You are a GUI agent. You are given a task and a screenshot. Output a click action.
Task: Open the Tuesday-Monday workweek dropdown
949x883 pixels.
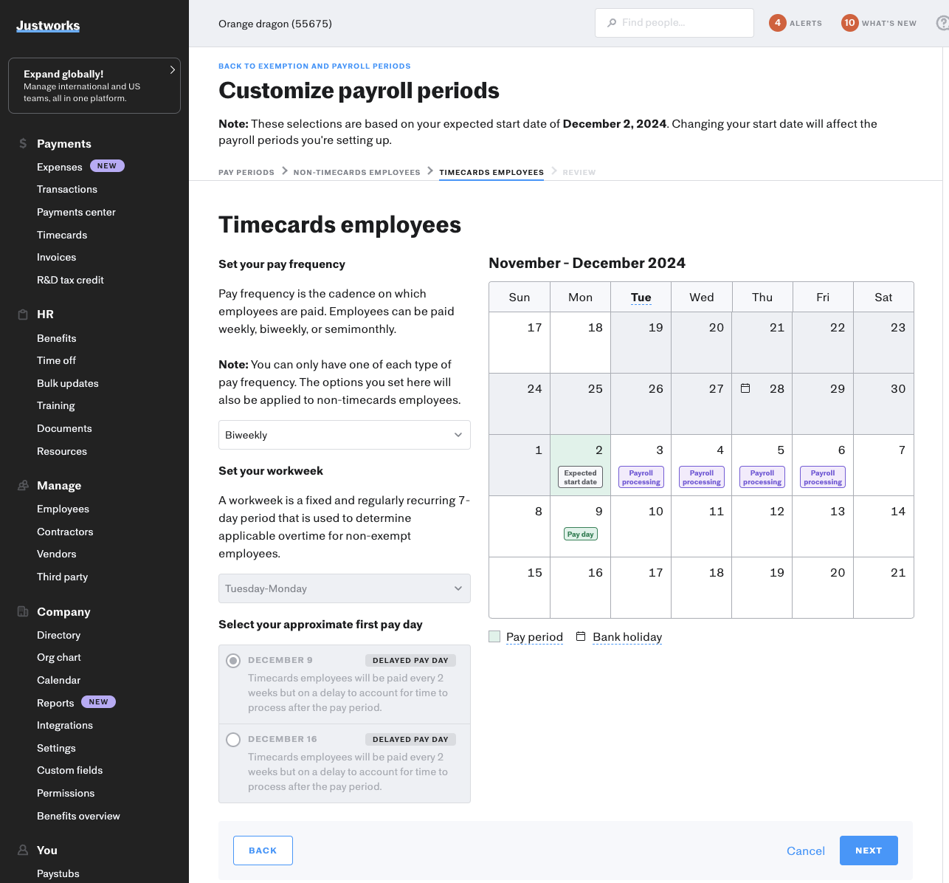pos(344,588)
